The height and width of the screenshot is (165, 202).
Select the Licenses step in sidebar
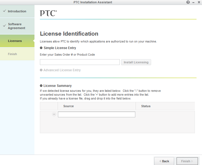coord(17,41)
